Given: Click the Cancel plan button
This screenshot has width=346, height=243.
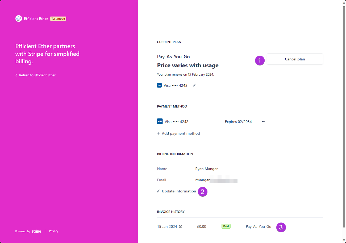Looking at the screenshot, I should [295, 59].
